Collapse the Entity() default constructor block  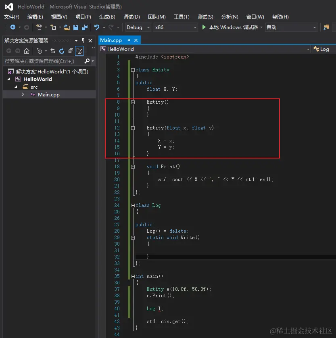133,102
